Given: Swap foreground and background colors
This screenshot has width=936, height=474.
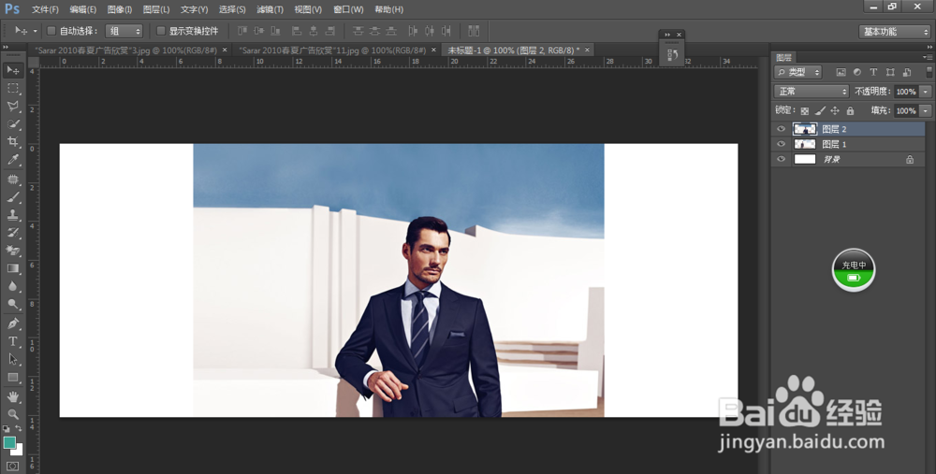Looking at the screenshot, I should coord(19,428).
